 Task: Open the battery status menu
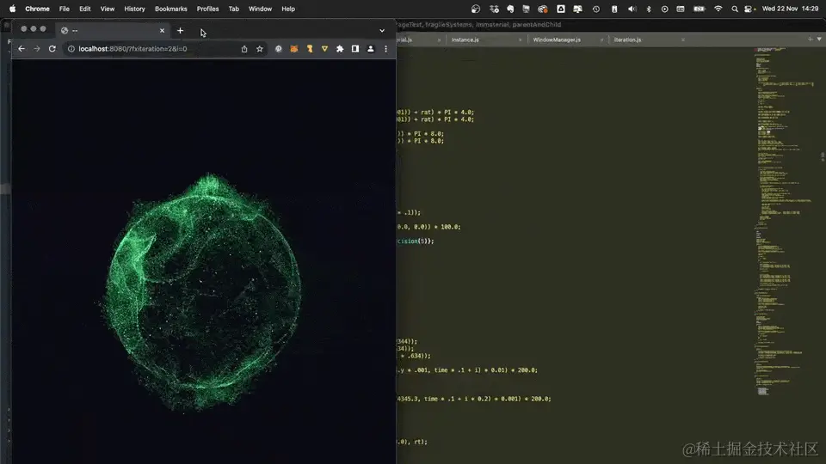[699, 9]
